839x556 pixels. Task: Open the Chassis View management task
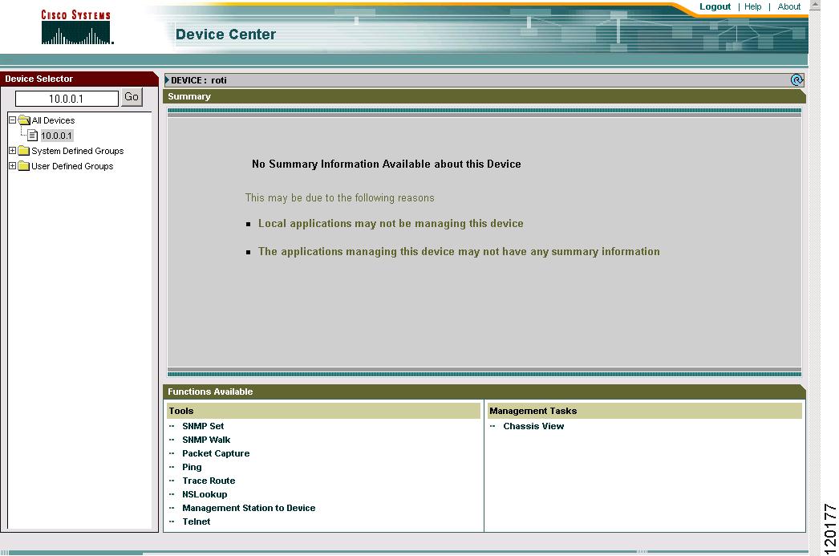533,426
